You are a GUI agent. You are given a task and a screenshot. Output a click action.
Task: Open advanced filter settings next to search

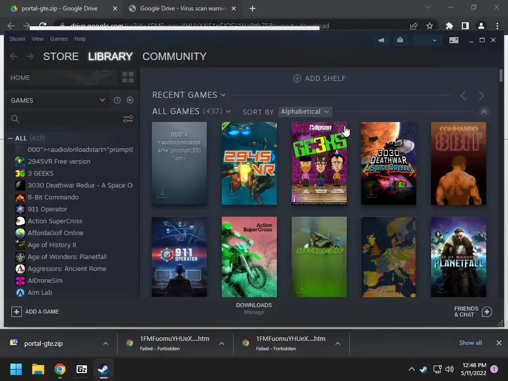(128, 119)
